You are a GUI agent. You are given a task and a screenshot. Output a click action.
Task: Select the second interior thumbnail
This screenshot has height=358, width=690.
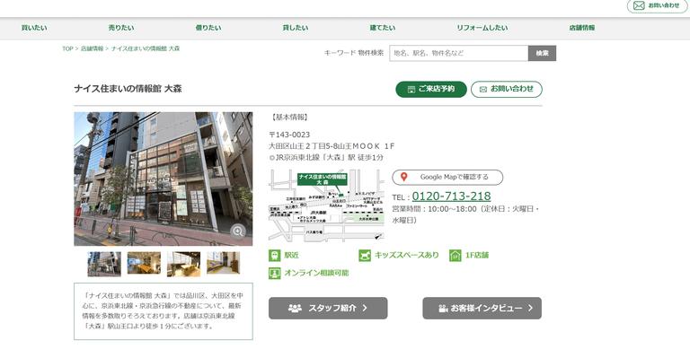coord(144,263)
